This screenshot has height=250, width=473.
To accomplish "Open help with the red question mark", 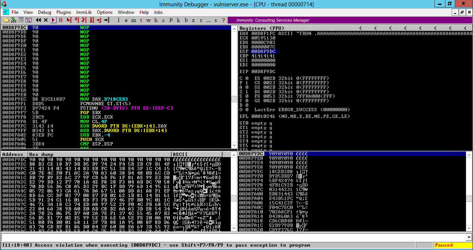I will coord(224,20).
